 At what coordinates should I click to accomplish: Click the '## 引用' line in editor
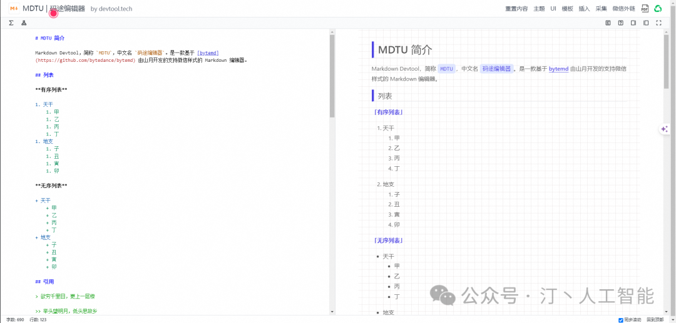click(x=44, y=282)
